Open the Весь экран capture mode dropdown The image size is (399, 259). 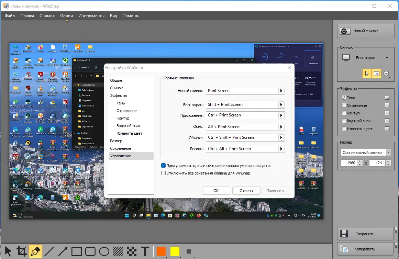(x=387, y=57)
